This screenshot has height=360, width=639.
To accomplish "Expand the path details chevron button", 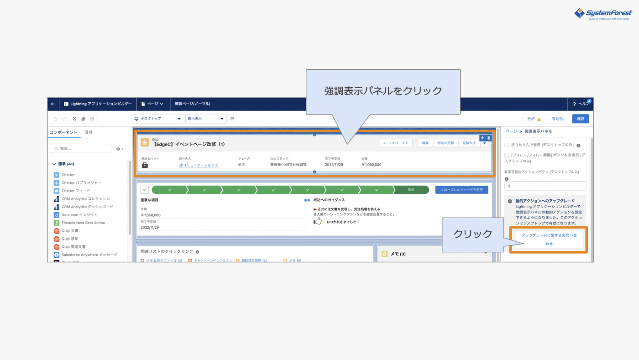I will coord(145,190).
